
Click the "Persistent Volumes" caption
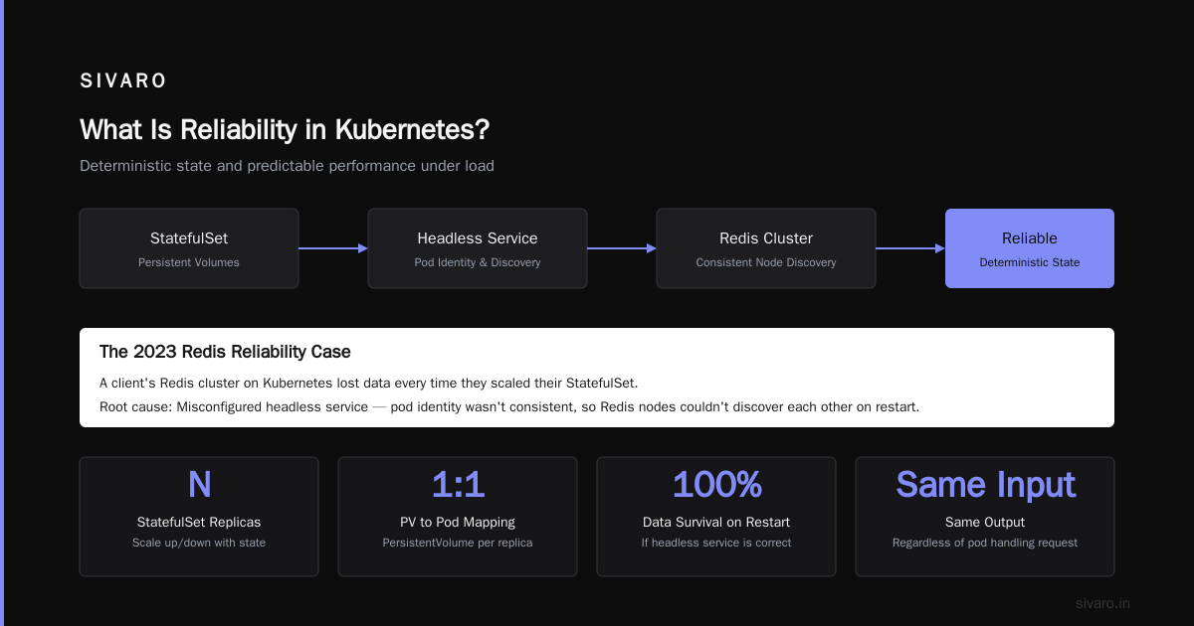[189, 262]
